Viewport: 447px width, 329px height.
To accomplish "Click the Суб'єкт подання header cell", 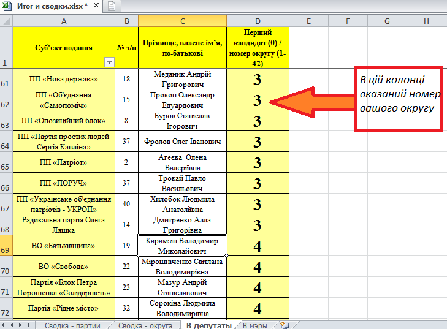I will point(64,48).
